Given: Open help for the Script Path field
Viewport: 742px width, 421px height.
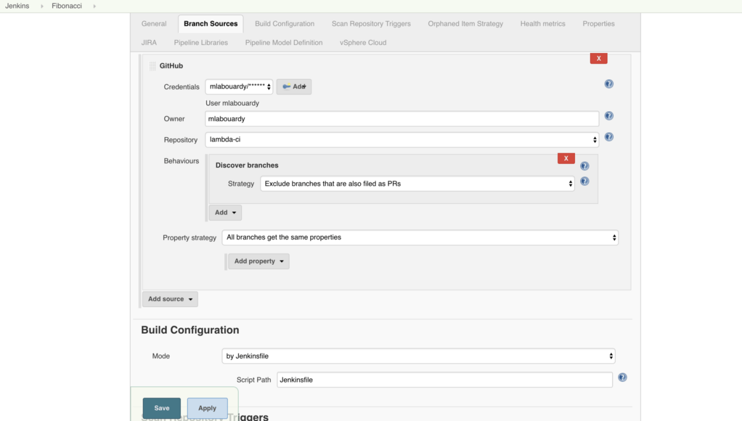Looking at the screenshot, I should point(622,377).
